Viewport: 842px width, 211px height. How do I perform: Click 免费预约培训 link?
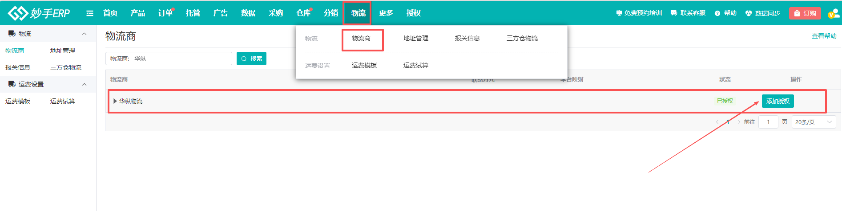click(x=639, y=13)
